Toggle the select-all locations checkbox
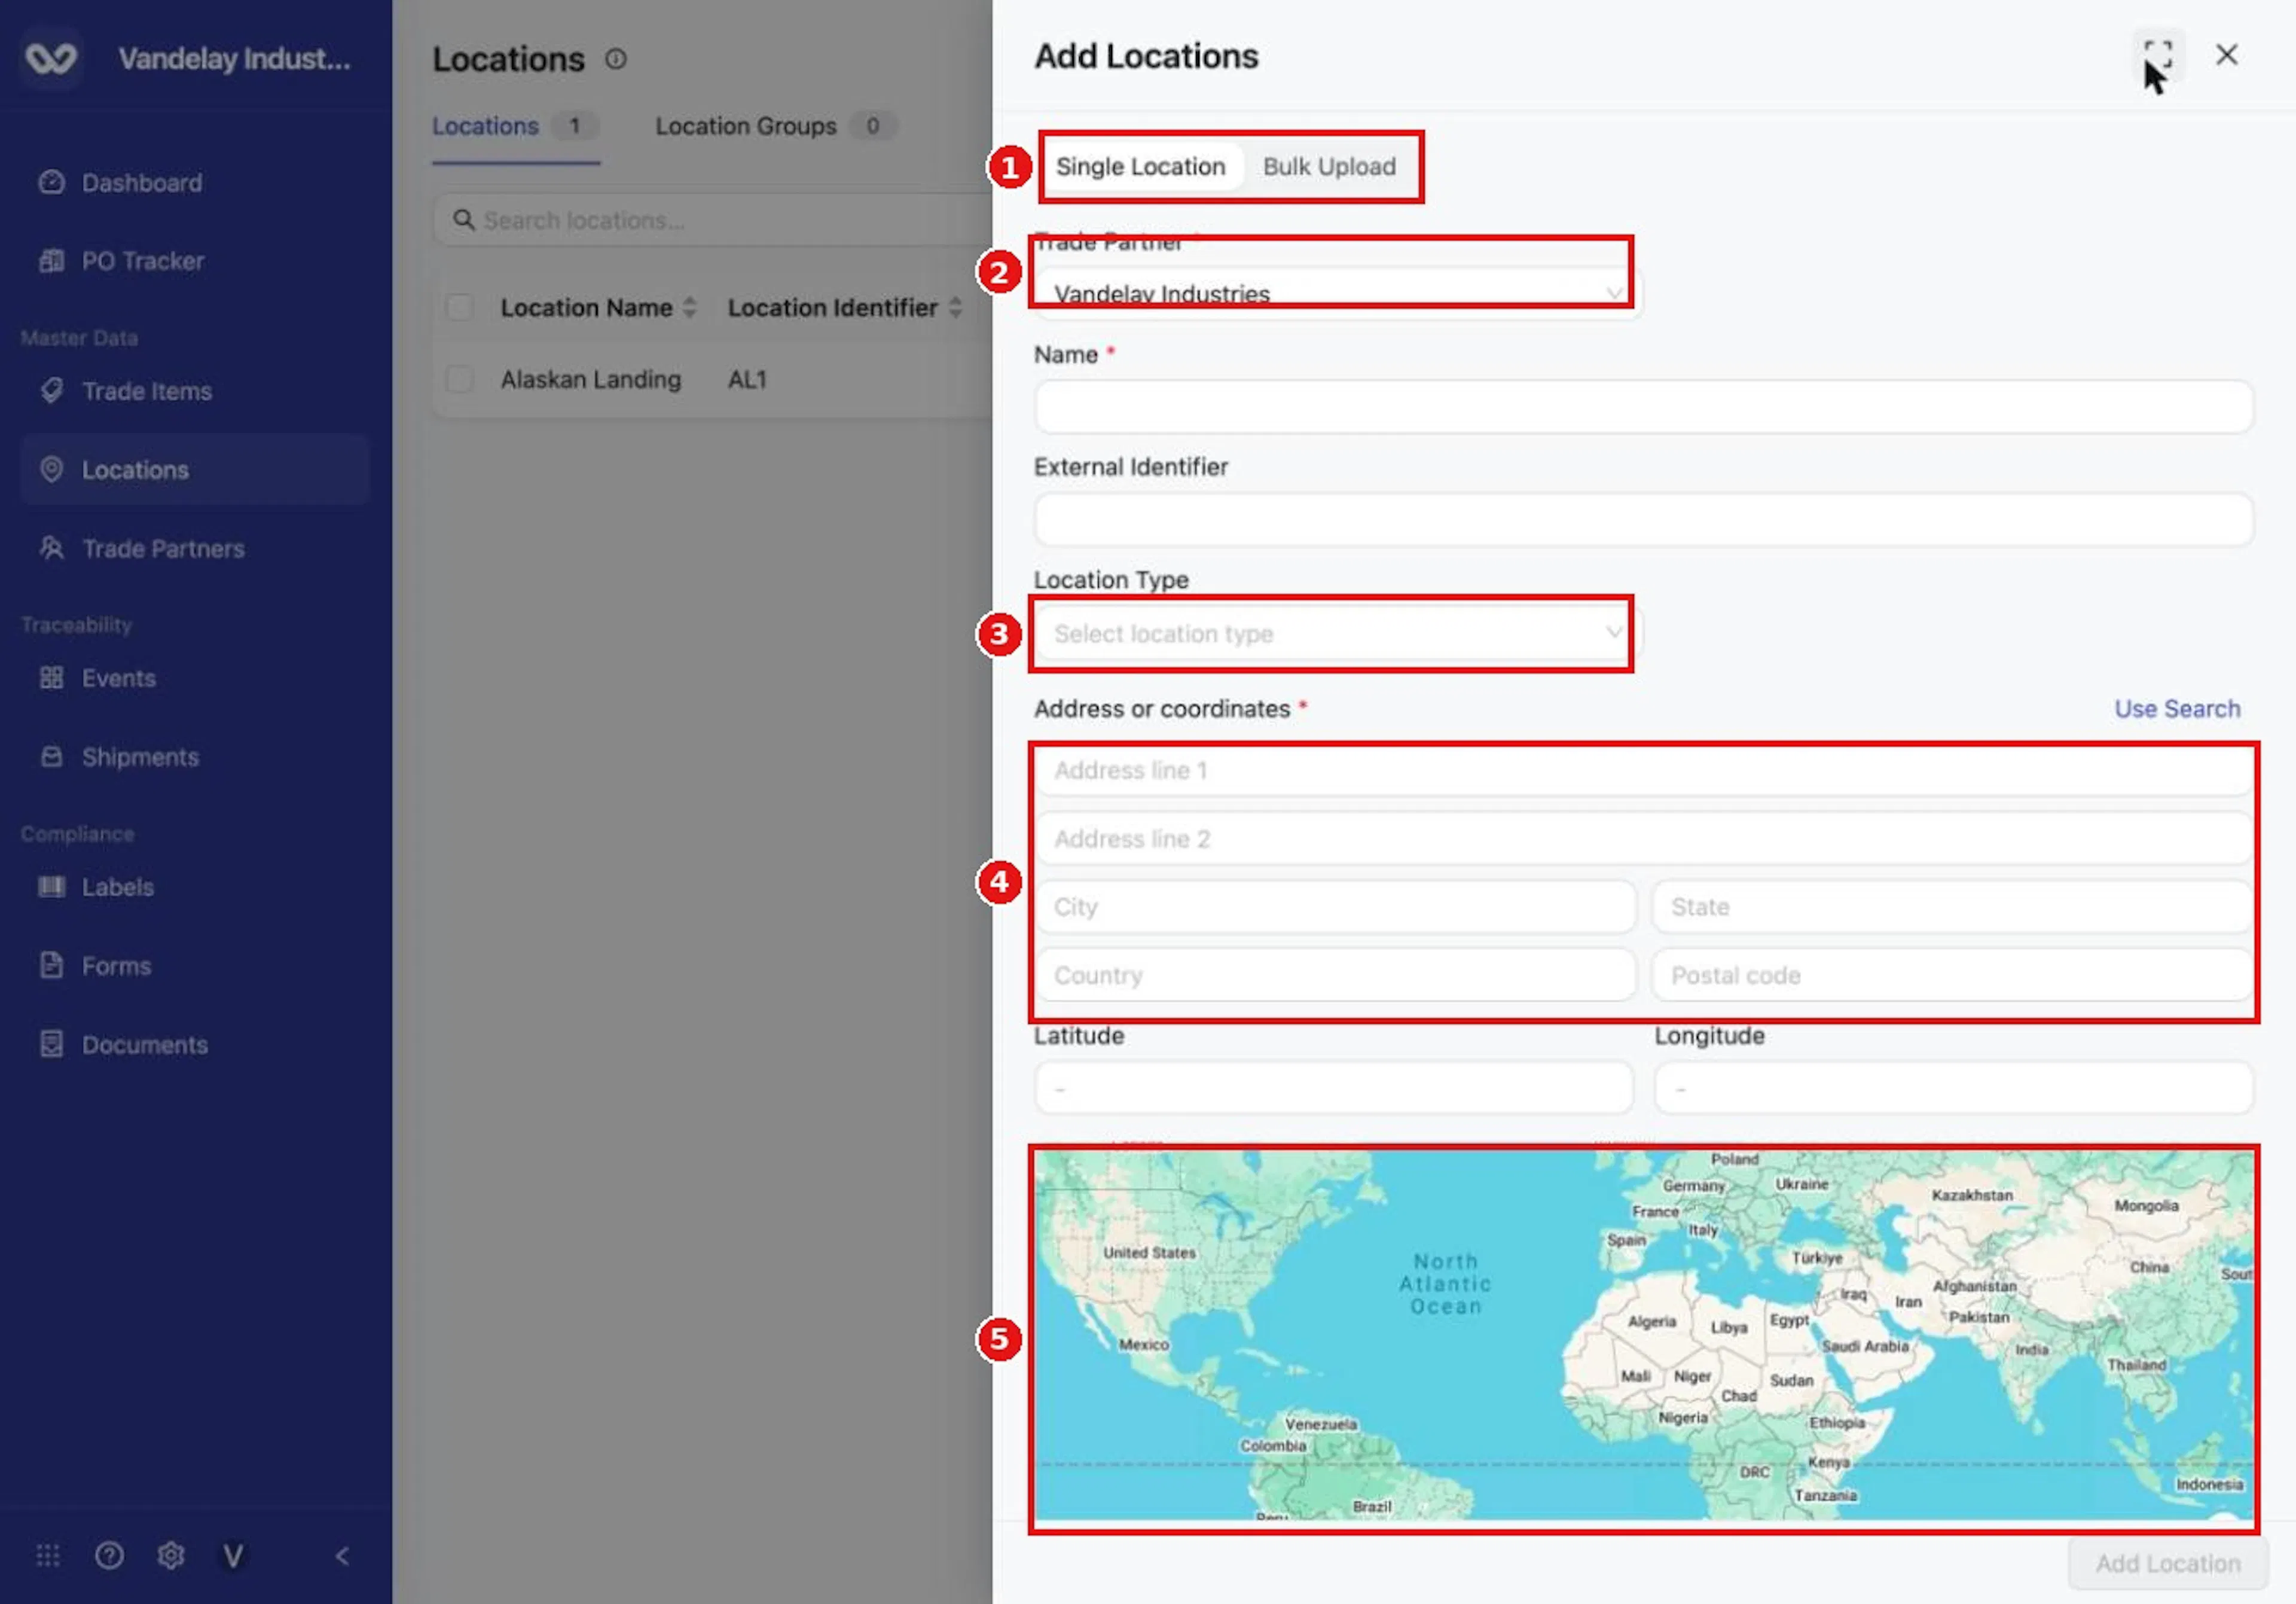This screenshot has height=1604, width=2296. [460, 307]
